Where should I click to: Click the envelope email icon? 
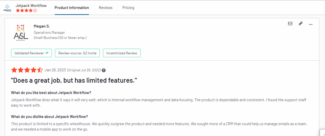click(x=290, y=24)
